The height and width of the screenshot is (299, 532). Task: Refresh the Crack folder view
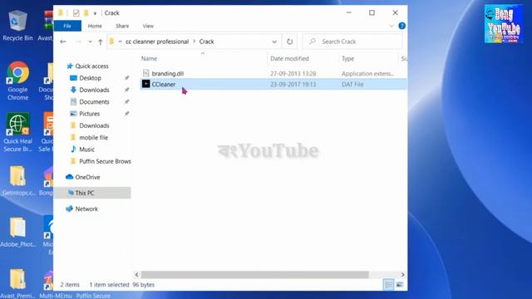289,42
